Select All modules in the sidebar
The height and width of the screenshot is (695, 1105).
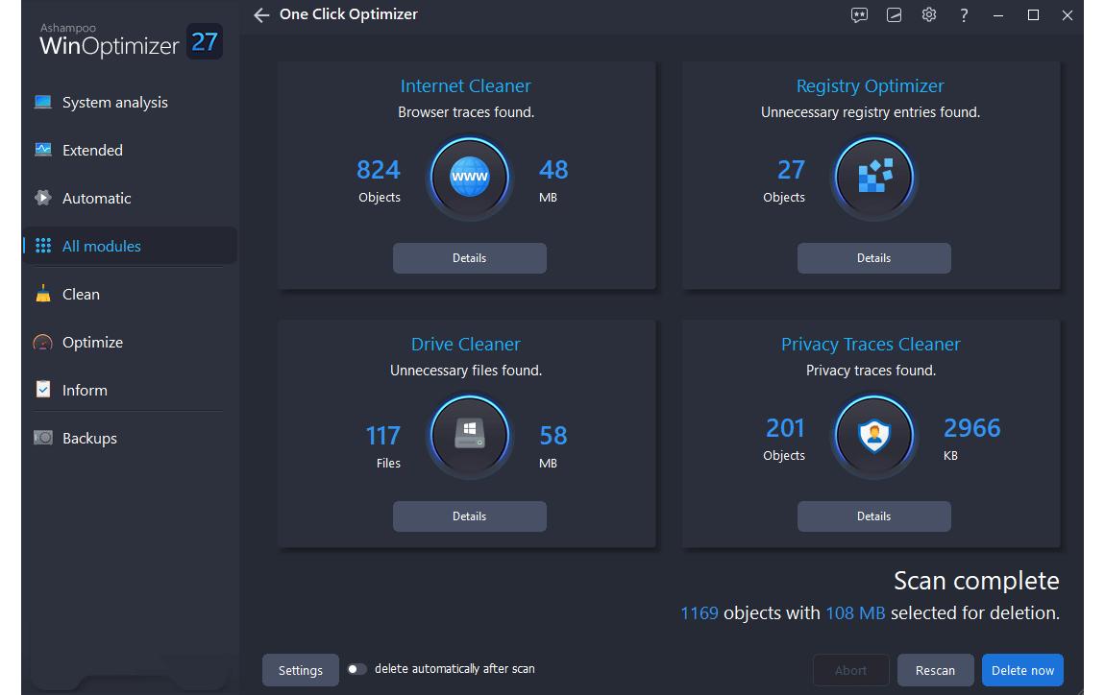coord(101,247)
